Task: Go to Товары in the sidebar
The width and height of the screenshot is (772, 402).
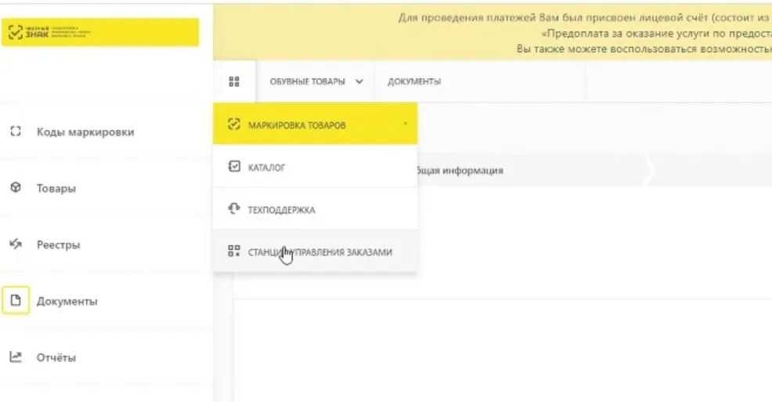Action: click(56, 189)
